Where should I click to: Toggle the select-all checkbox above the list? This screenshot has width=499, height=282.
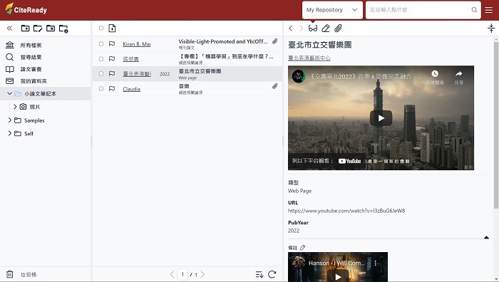(x=101, y=28)
